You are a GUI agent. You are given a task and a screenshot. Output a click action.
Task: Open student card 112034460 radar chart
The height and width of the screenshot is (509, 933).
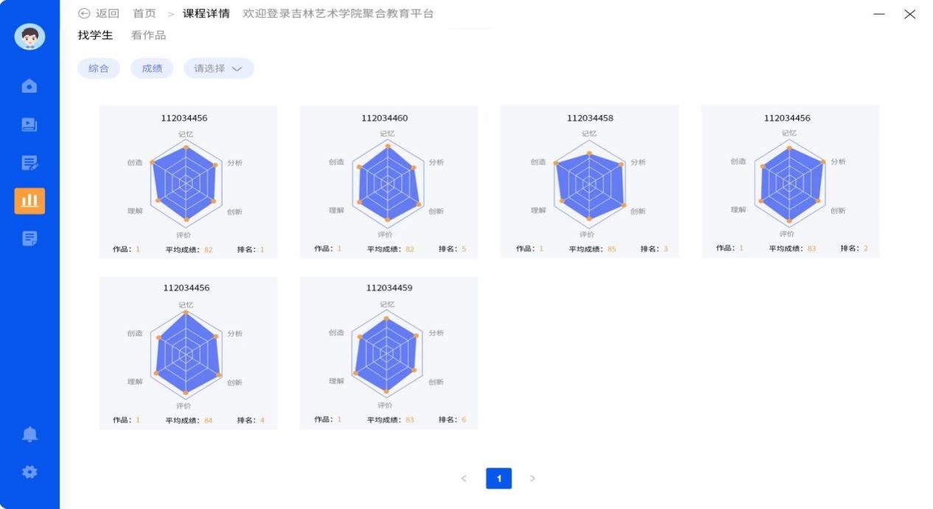point(388,182)
